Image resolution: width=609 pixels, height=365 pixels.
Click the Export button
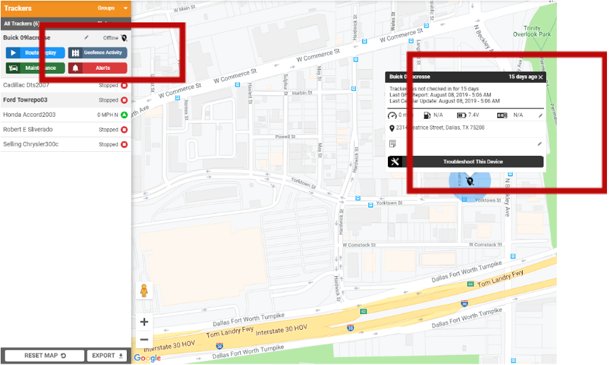point(106,356)
